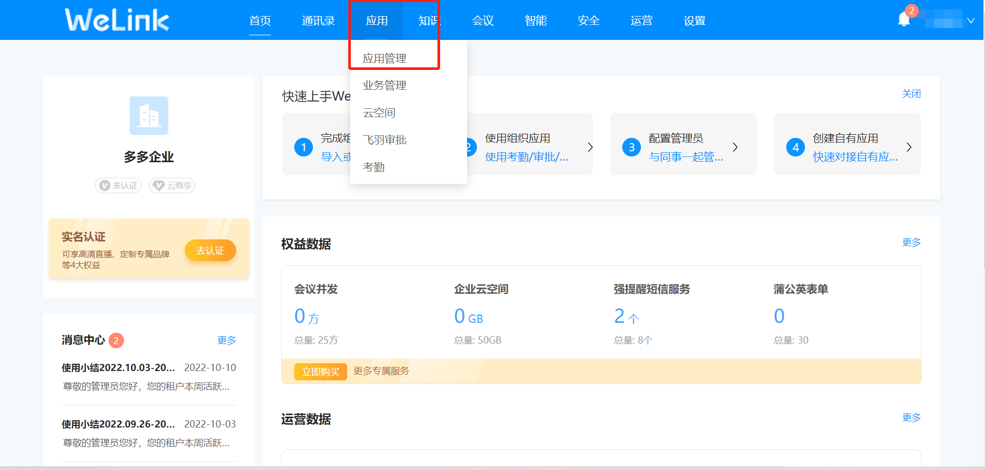Open the 通讯录 tab
The height and width of the screenshot is (470, 985).
click(x=318, y=21)
